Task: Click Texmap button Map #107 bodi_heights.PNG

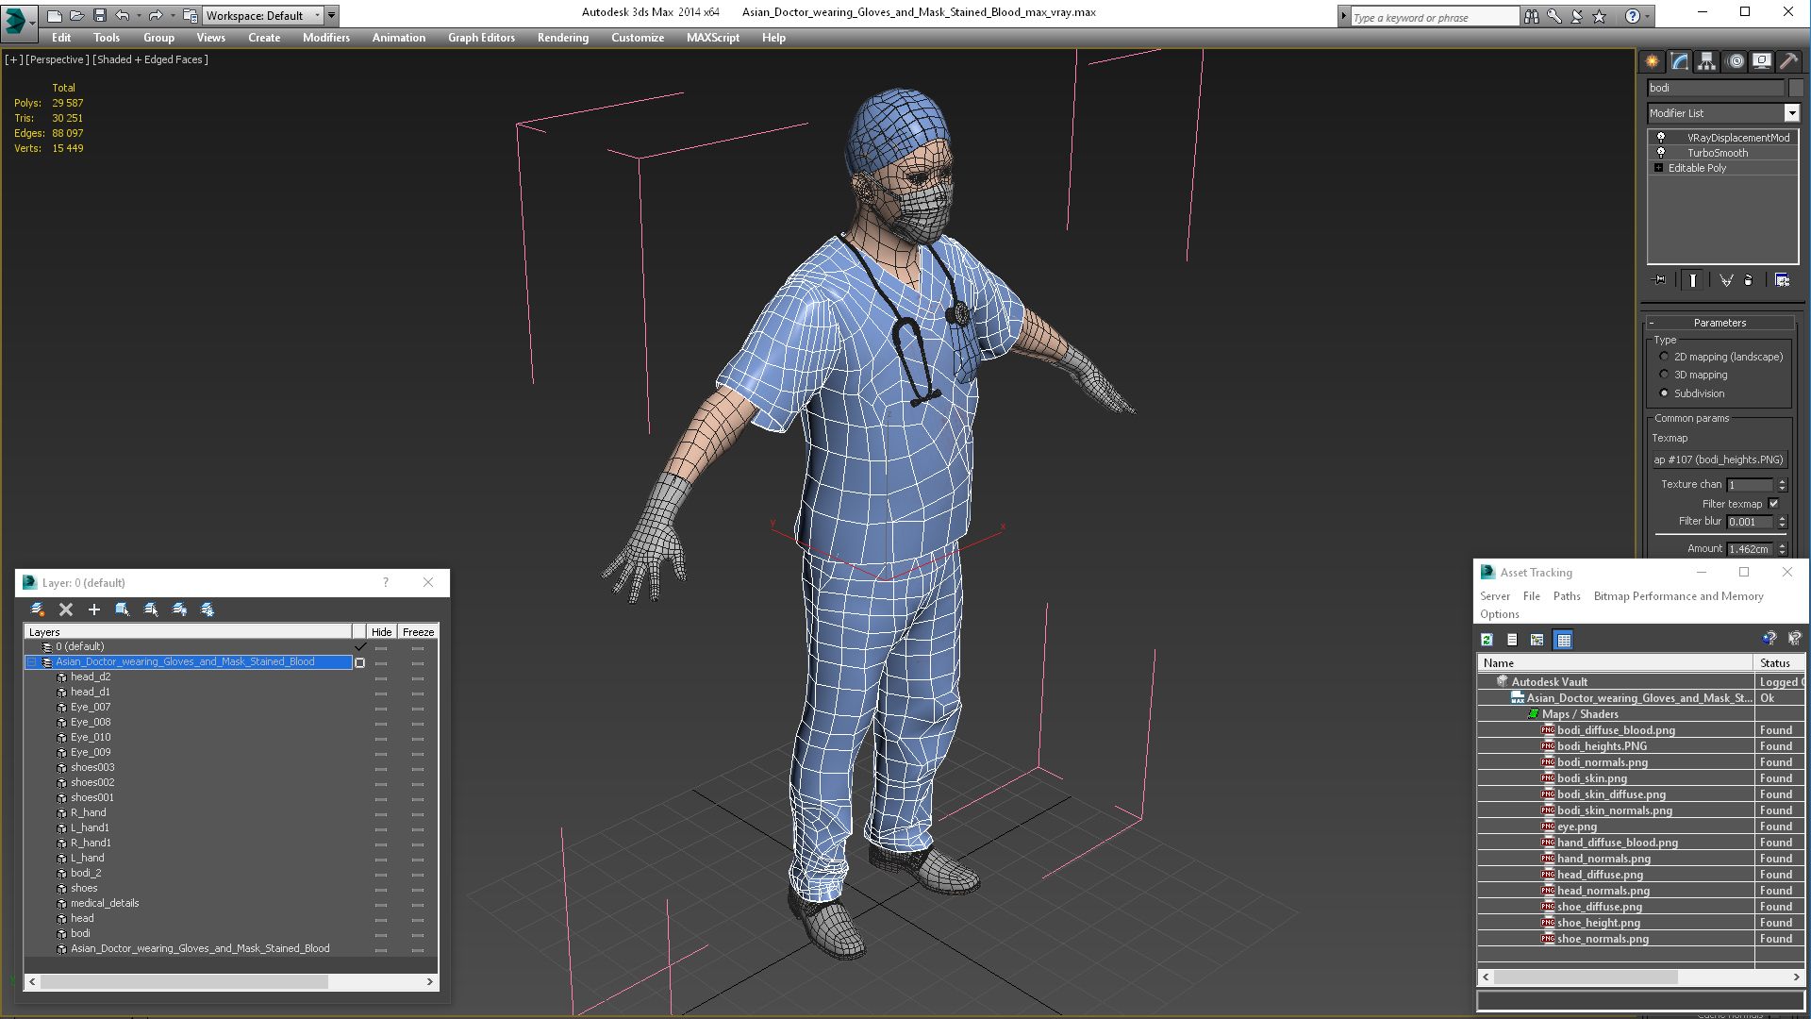Action: (x=1719, y=459)
